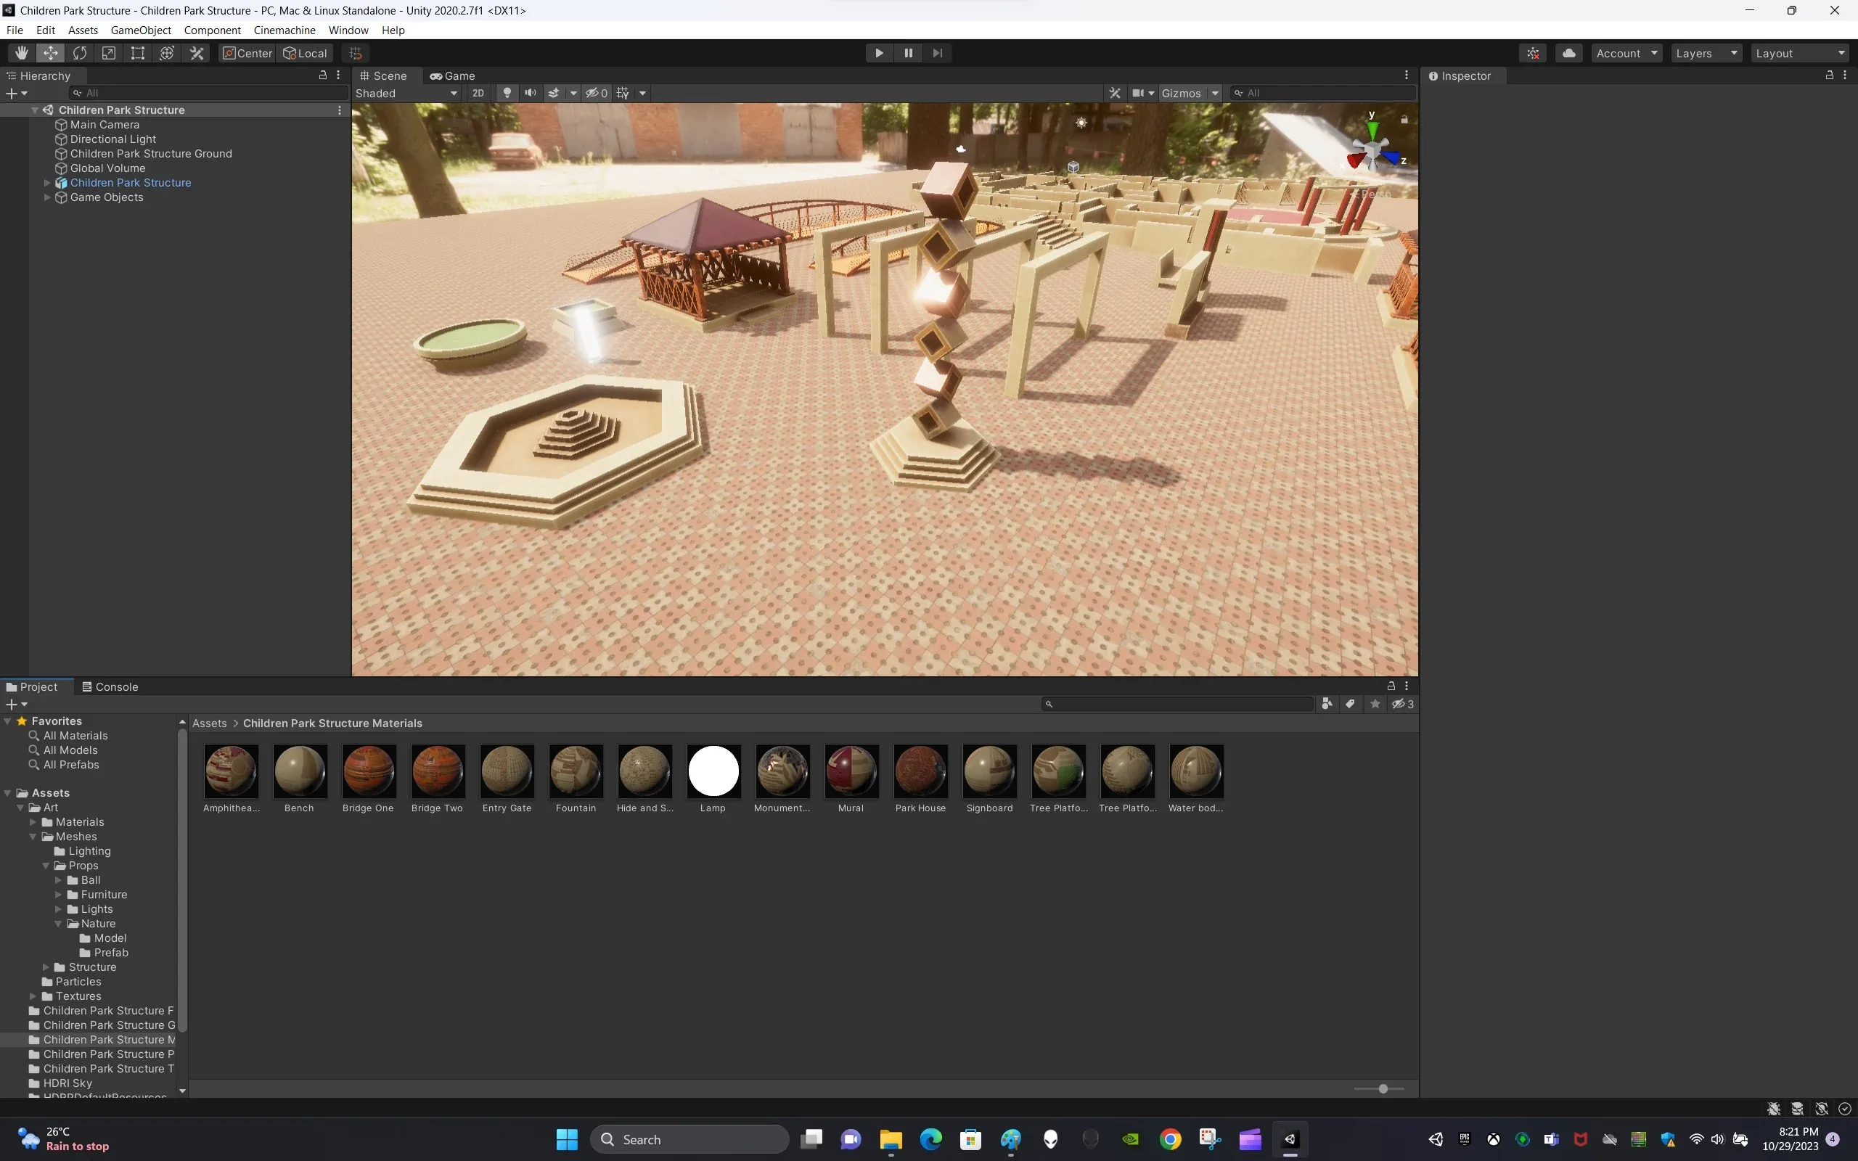Select the Rect transform tool
The height and width of the screenshot is (1161, 1858).
point(137,53)
